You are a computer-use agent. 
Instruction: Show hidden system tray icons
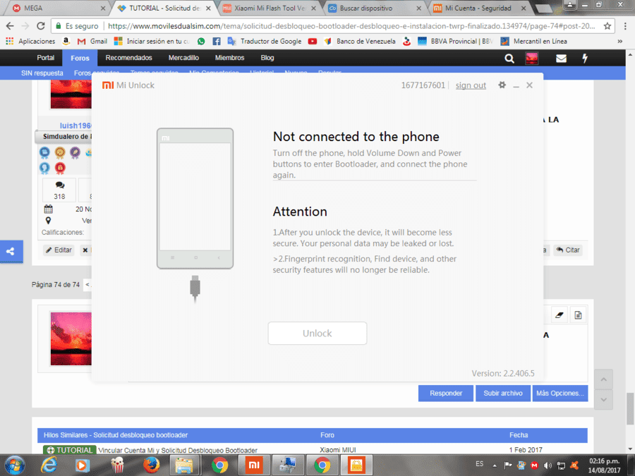[x=495, y=465]
